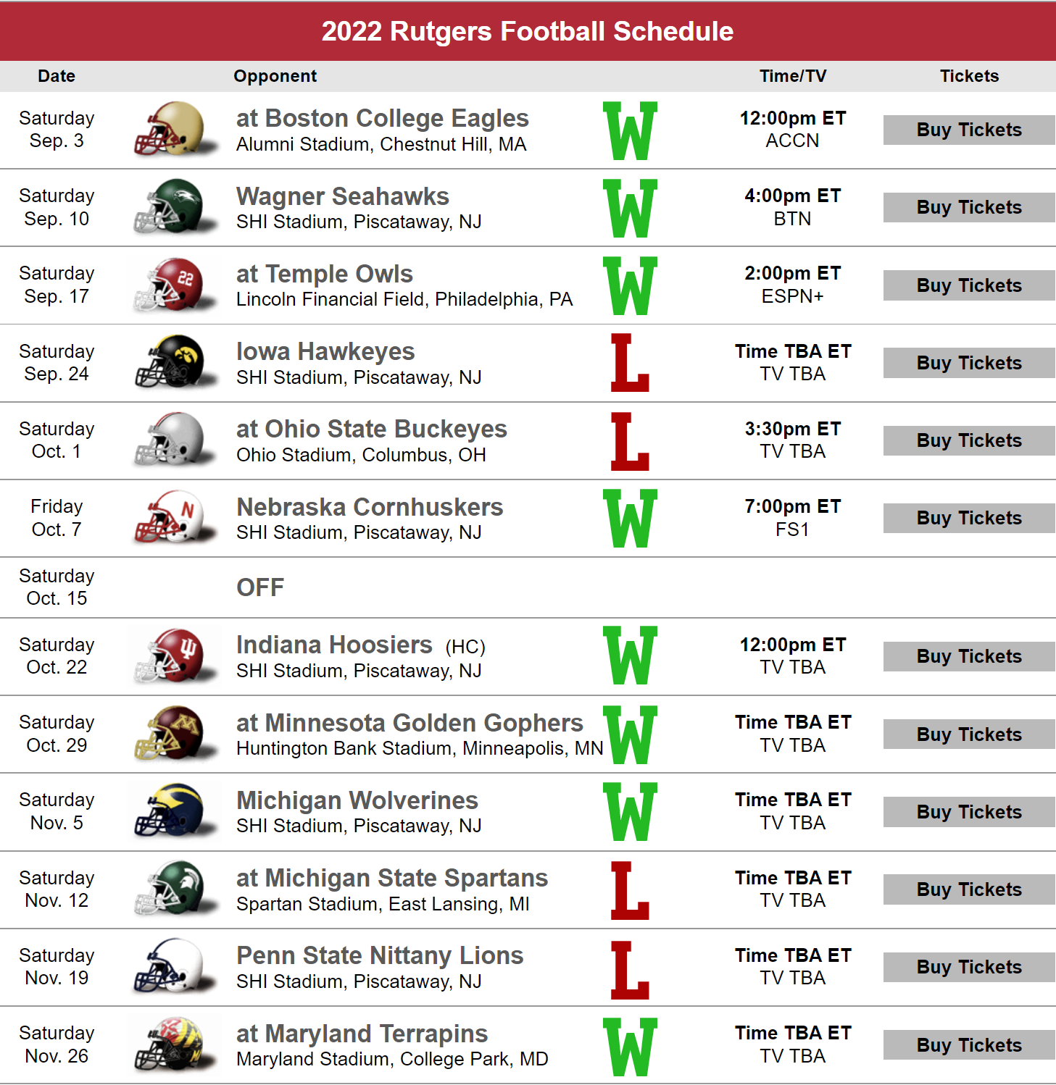
Task: Buy Tickets for the Michigan Wolverines game
Action: tap(969, 812)
